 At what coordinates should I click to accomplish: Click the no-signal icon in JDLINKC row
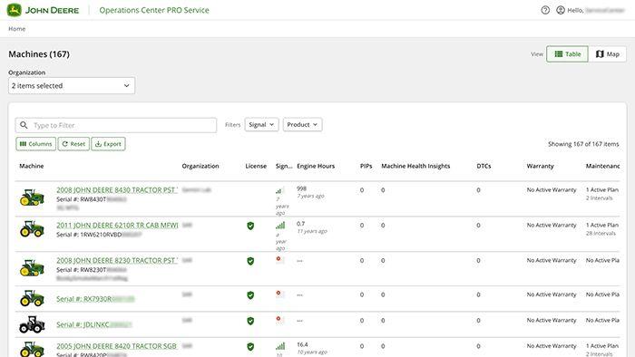(x=279, y=320)
